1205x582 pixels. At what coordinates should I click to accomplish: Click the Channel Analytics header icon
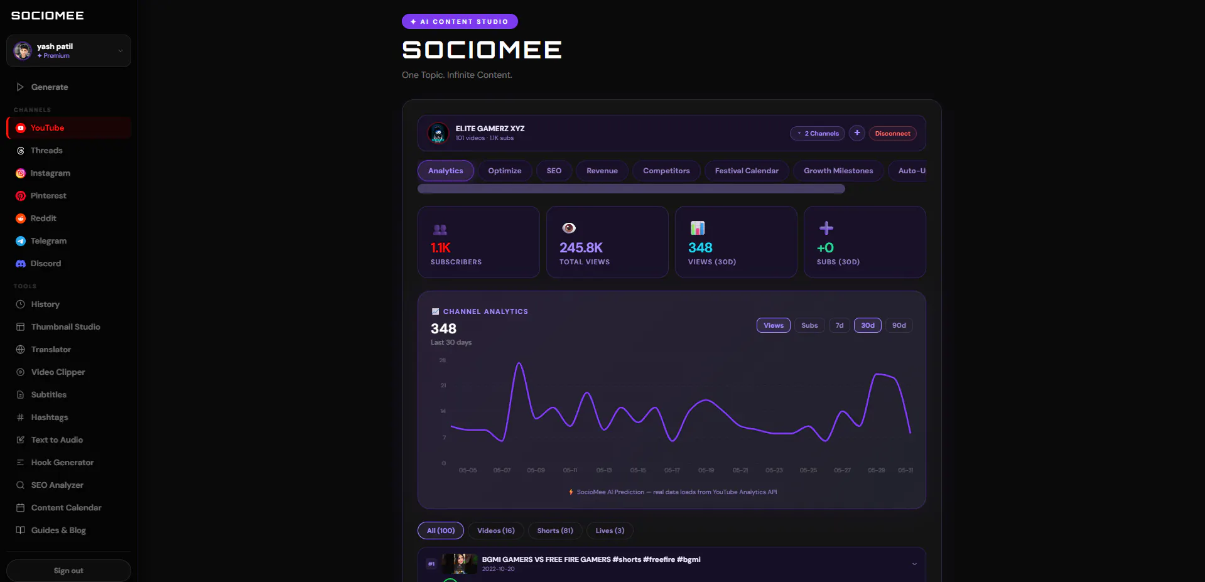tap(435, 311)
